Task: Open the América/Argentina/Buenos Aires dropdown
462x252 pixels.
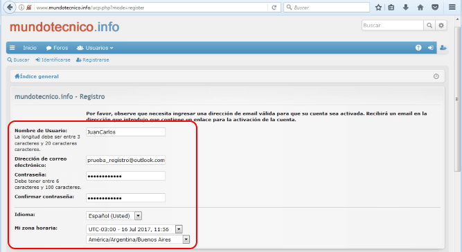Action: (x=138, y=240)
